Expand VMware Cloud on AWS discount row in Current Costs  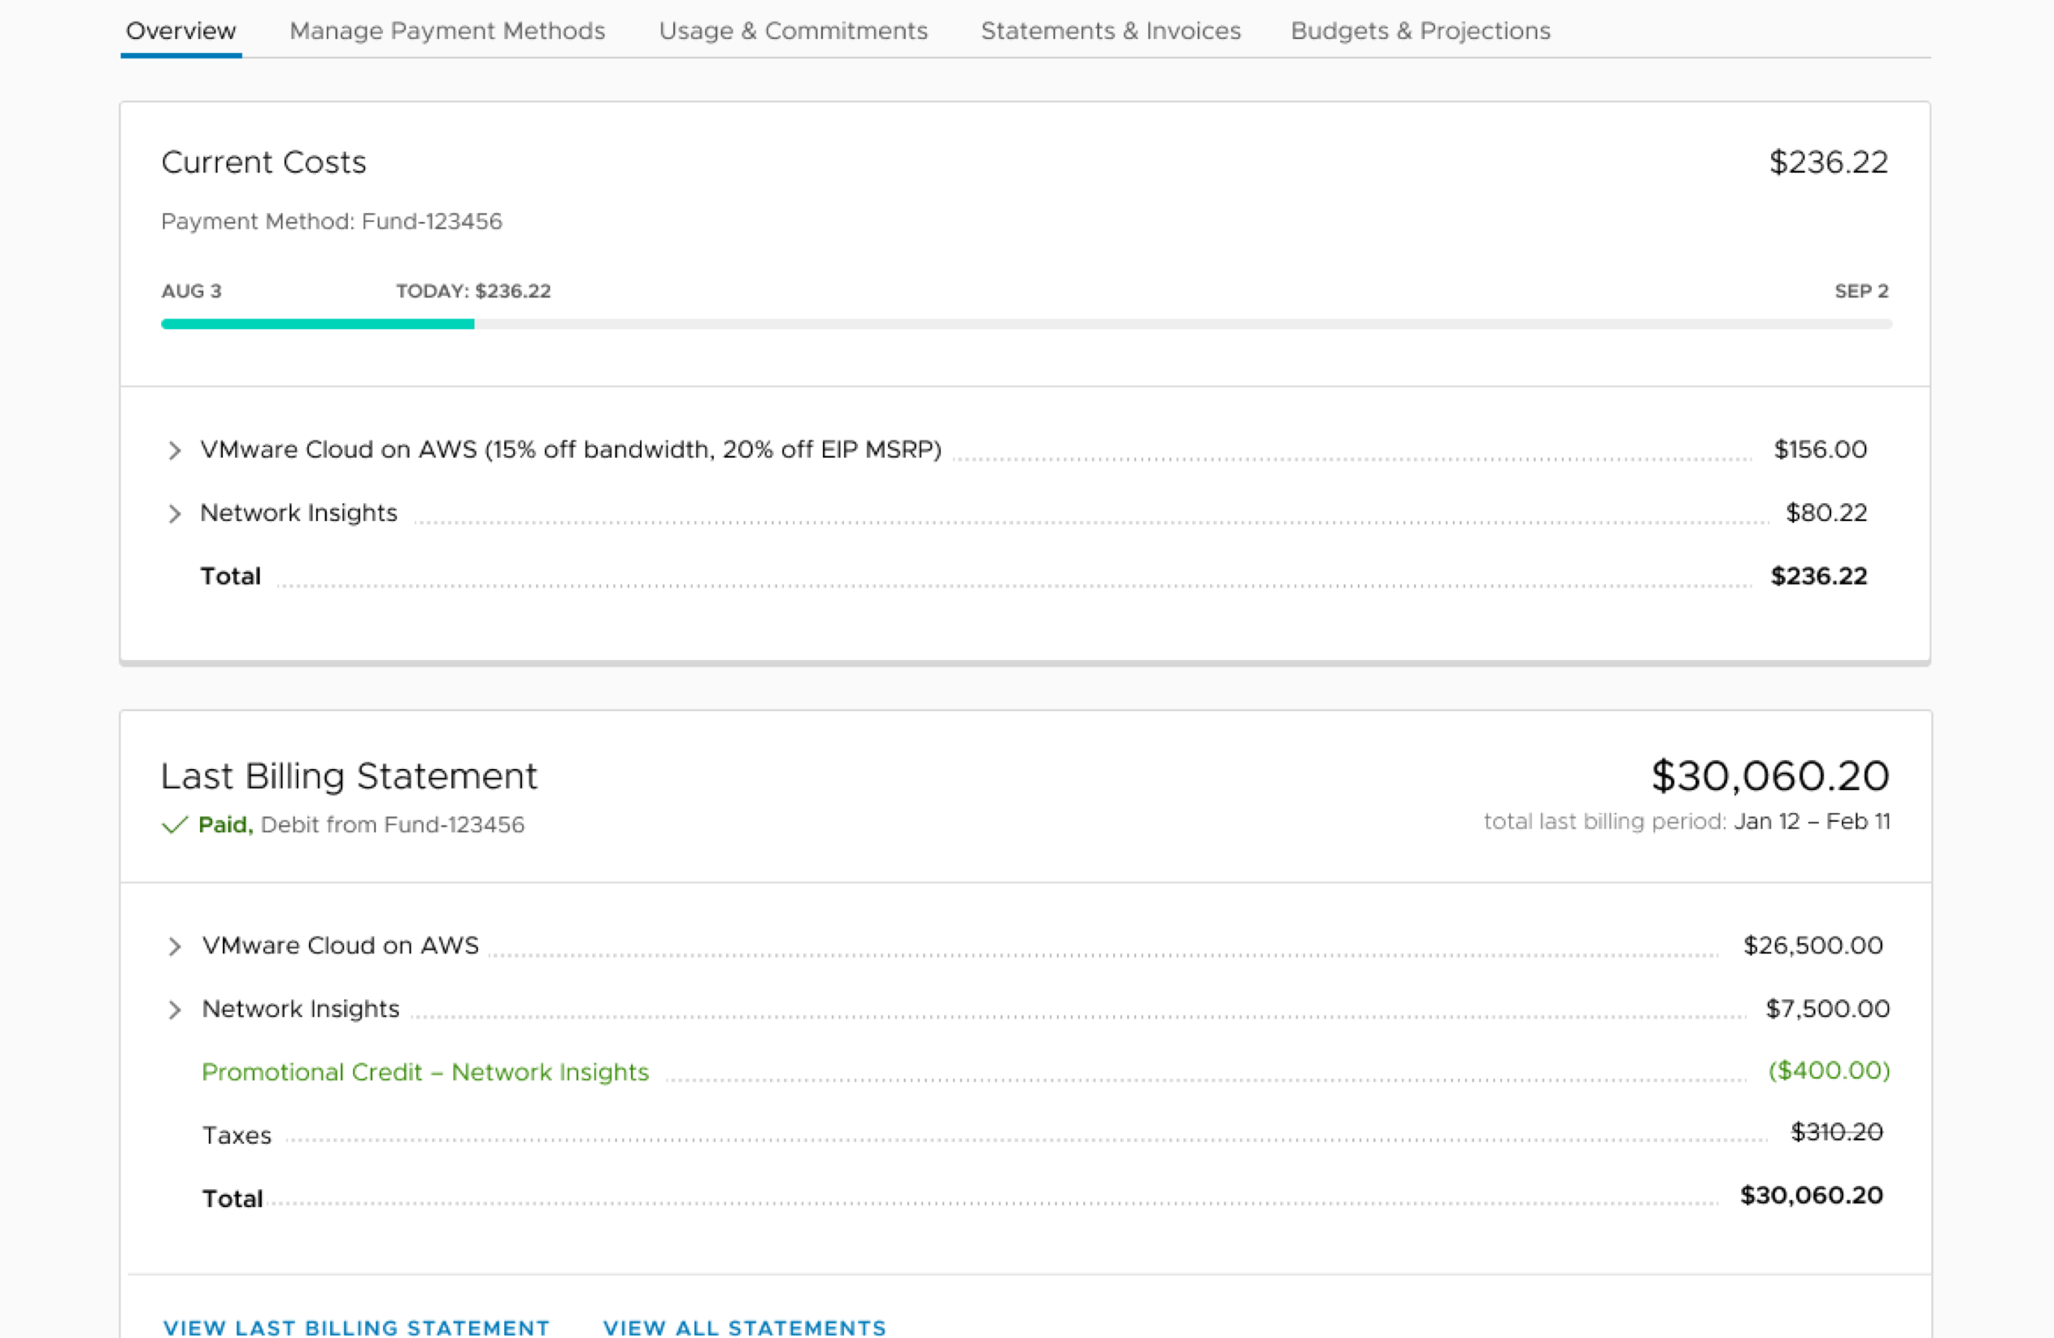(x=174, y=450)
